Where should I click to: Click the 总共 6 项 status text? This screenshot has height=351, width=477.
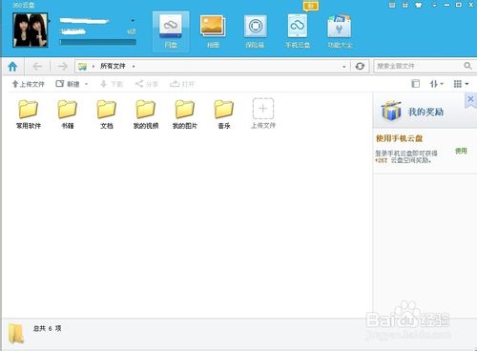[47, 328]
